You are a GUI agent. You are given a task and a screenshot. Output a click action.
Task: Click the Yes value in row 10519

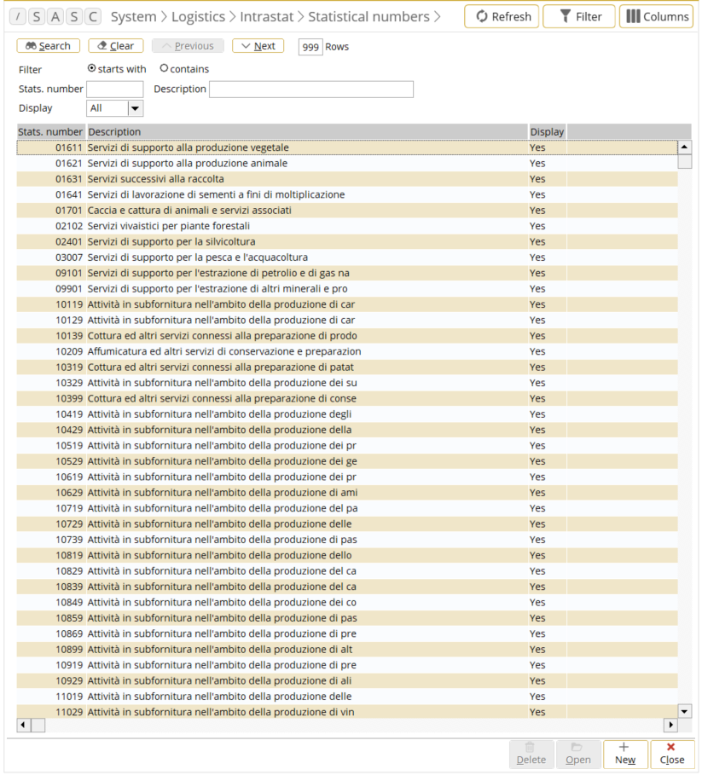pos(537,446)
